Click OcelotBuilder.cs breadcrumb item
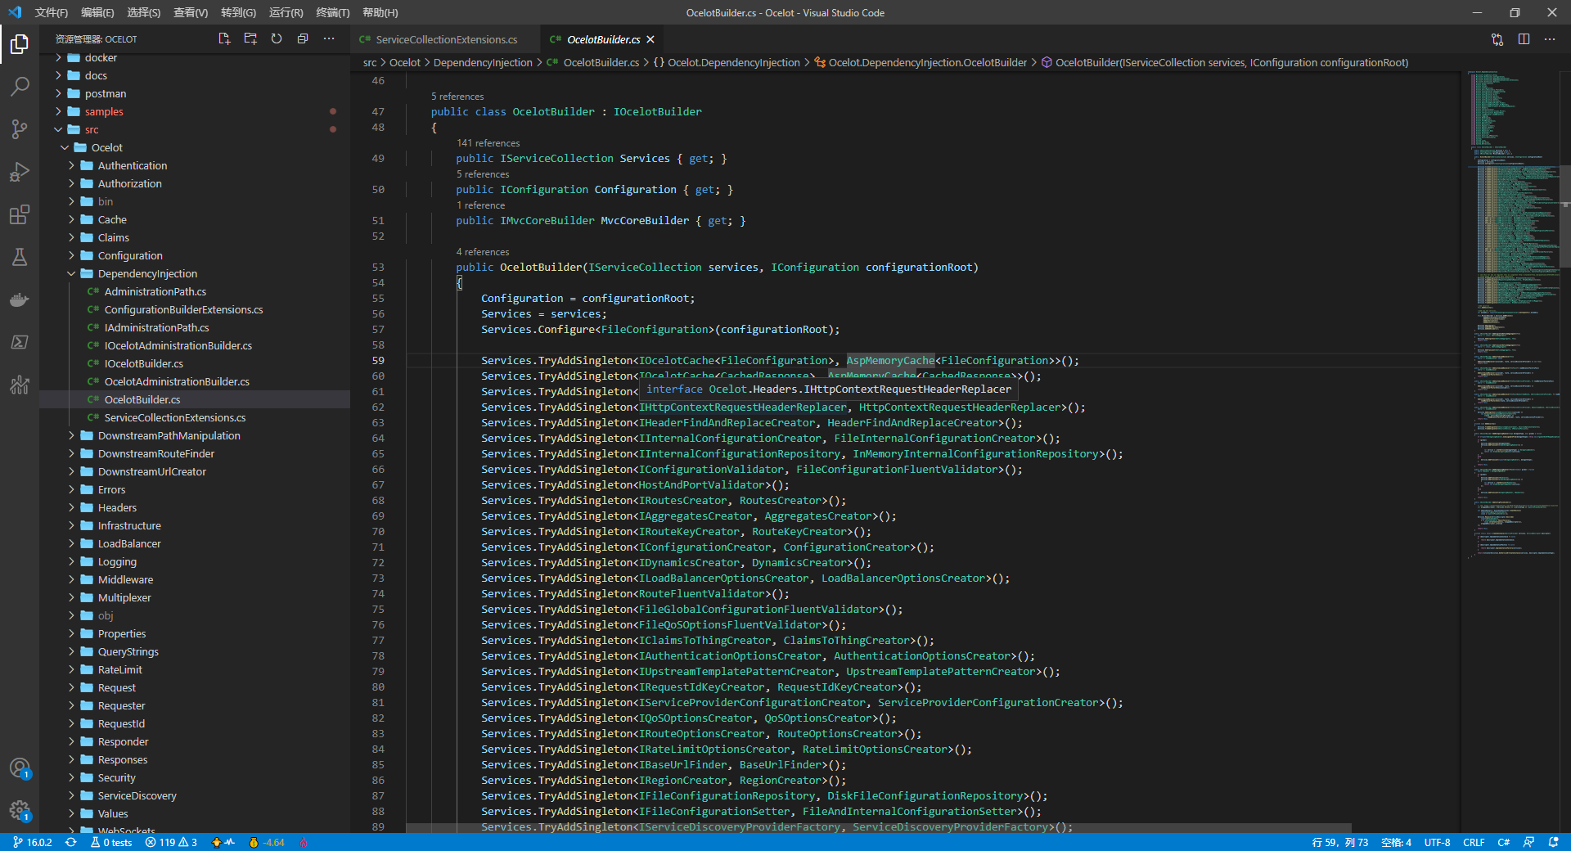 (x=601, y=62)
